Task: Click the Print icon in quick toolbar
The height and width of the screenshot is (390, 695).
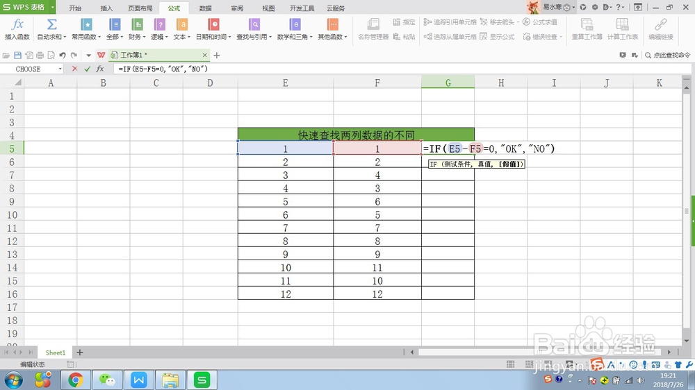Action: point(40,56)
